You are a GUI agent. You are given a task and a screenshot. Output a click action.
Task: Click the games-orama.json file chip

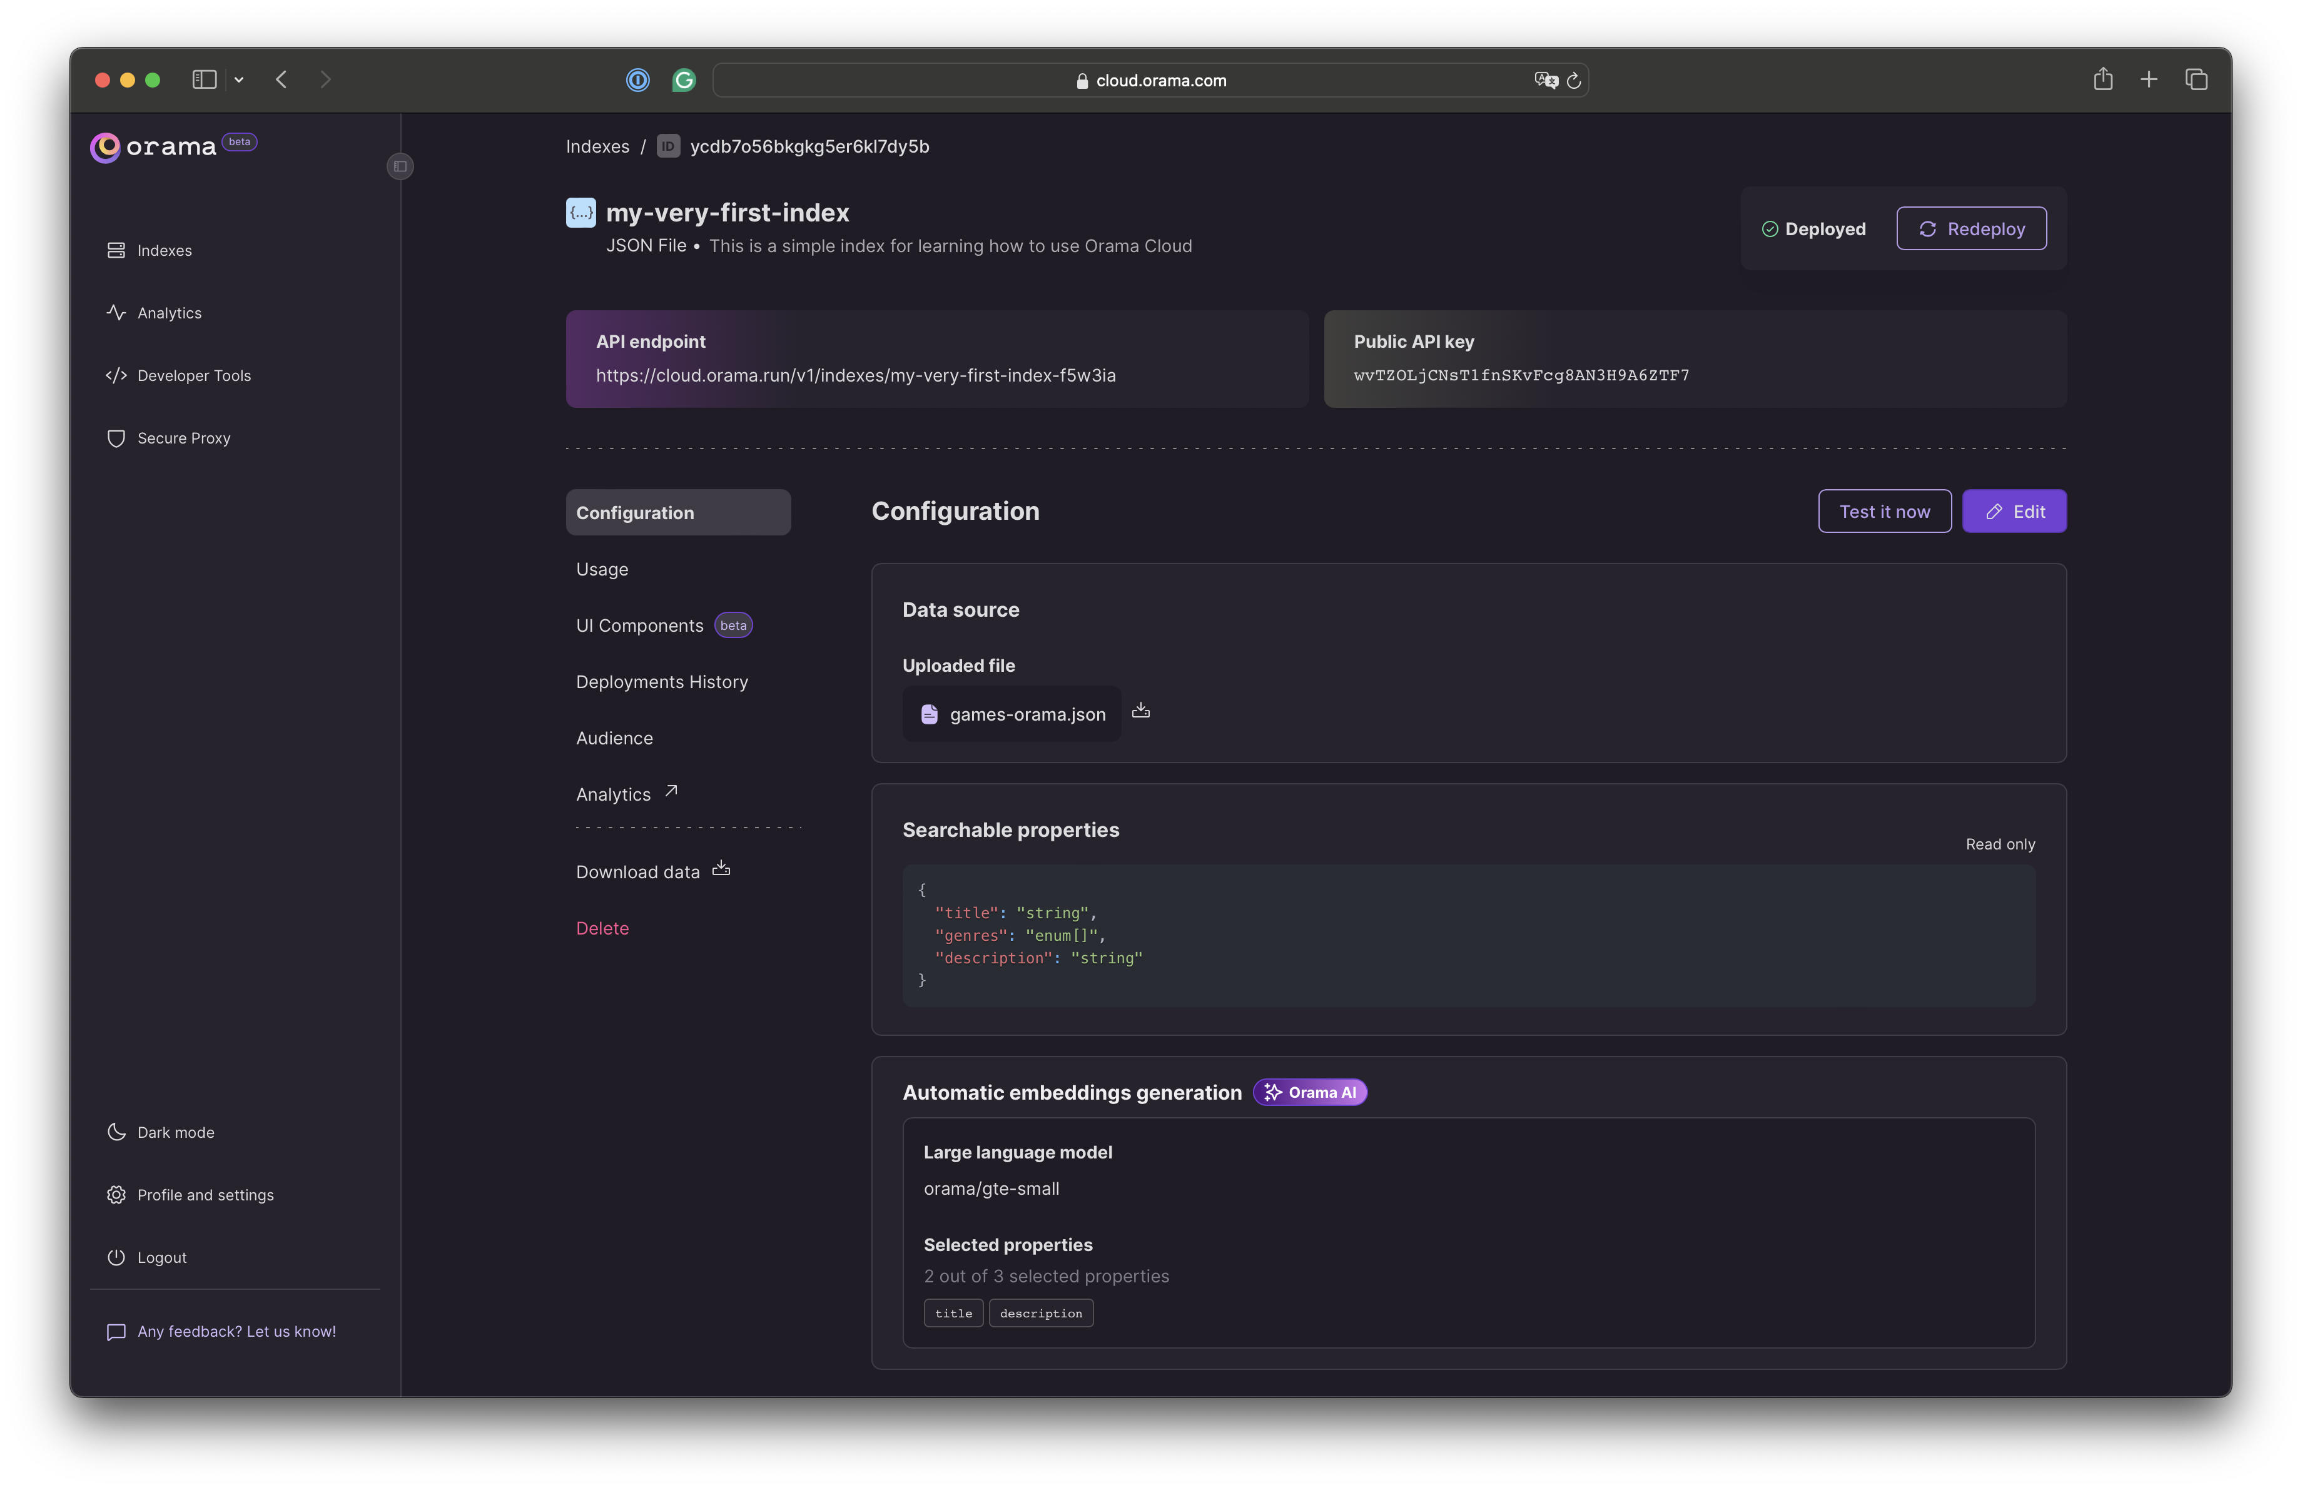point(1012,714)
